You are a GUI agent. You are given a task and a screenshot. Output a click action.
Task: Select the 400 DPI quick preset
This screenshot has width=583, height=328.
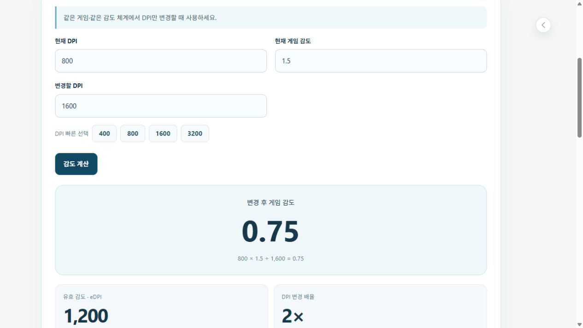pyautogui.click(x=104, y=134)
